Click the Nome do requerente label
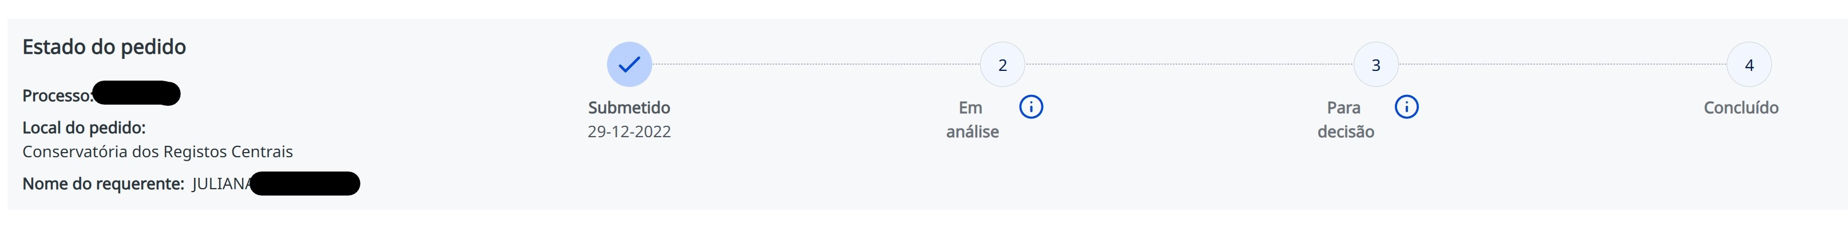 point(104,184)
